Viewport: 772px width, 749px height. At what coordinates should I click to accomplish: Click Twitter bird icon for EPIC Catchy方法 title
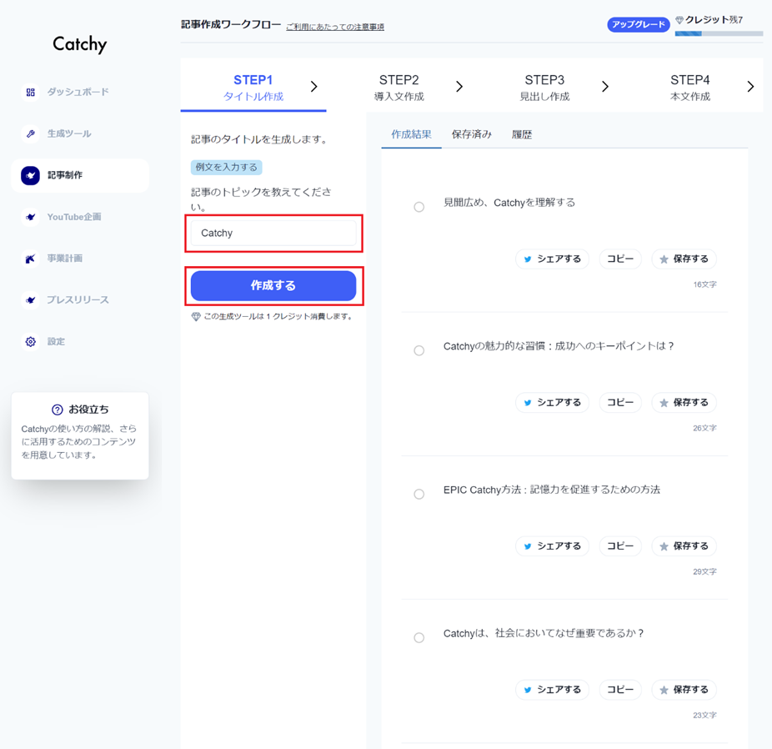[x=528, y=546]
